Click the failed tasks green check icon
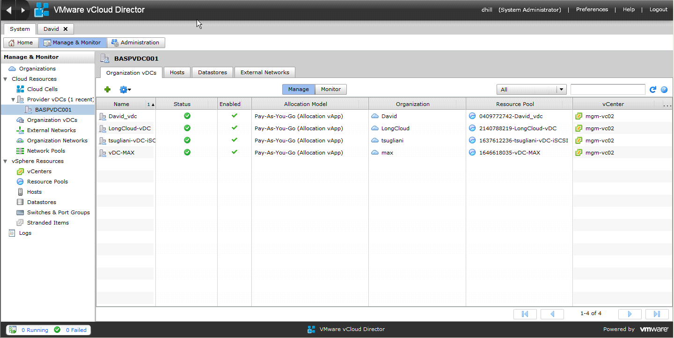The height and width of the screenshot is (338, 674). click(57, 330)
